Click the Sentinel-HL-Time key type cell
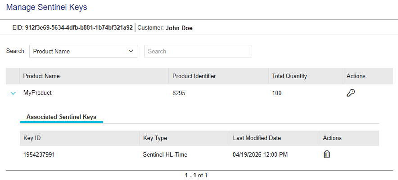 pos(165,155)
